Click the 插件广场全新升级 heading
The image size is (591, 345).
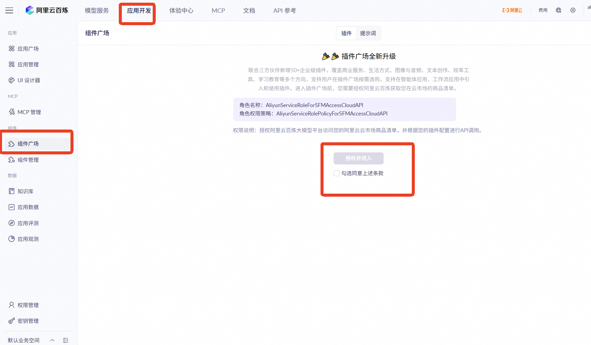pos(368,56)
